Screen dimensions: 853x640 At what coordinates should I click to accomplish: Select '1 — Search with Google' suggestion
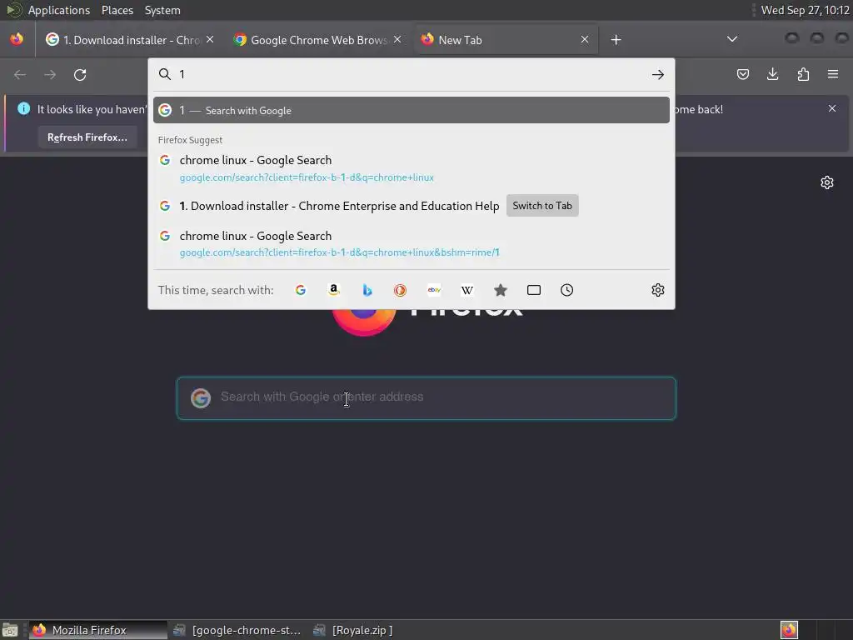[412, 111]
